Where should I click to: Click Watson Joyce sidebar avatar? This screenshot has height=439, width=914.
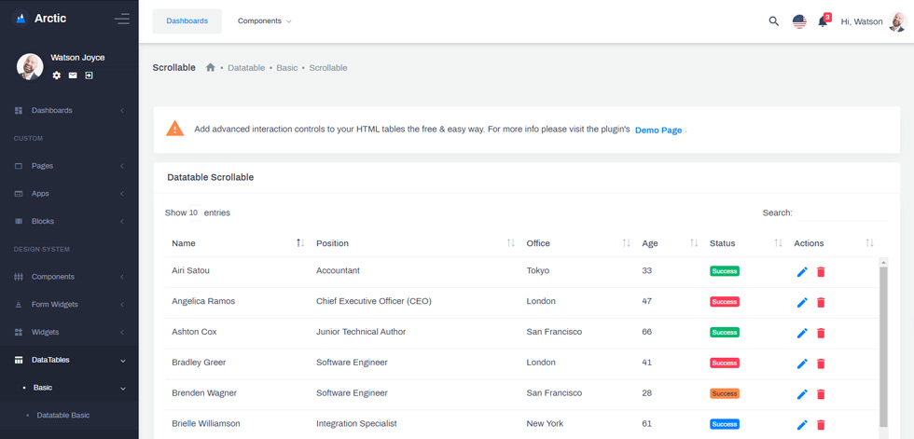tap(30, 67)
